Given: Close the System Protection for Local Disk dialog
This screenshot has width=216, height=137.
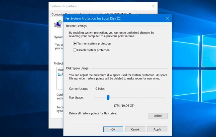Looking at the screenshot, I should coord(167,18).
